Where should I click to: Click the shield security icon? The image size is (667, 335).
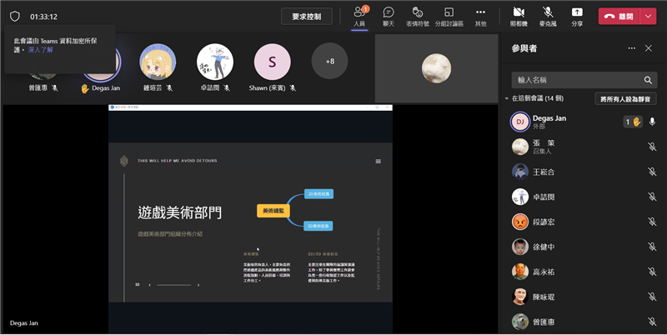[x=15, y=16]
